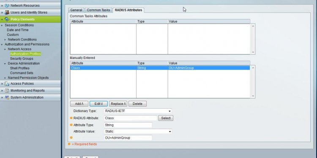The width and height of the screenshot is (317, 158).
Task: Switch to the General tab
Action: pos(76,10)
